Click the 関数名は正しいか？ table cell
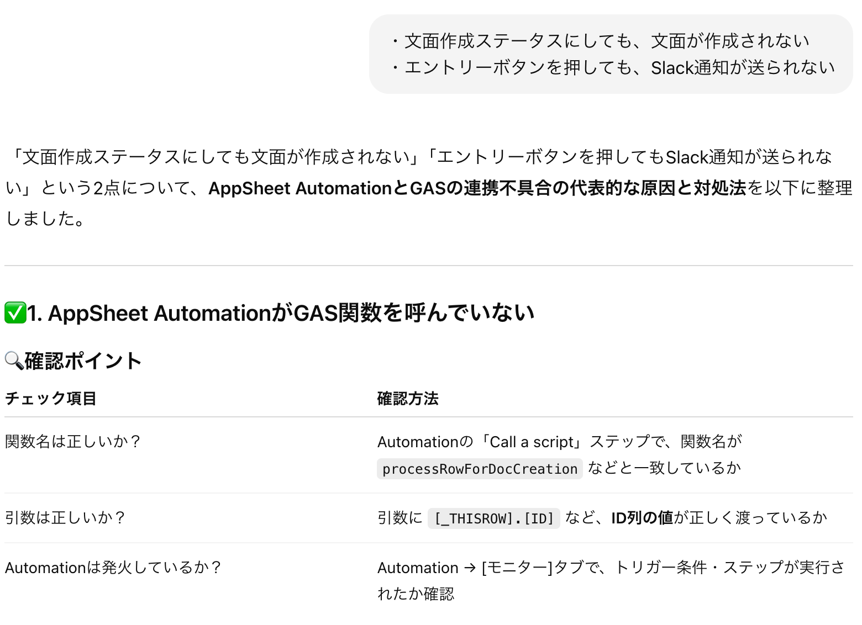Viewport: 862px width, 625px height. point(73,442)
